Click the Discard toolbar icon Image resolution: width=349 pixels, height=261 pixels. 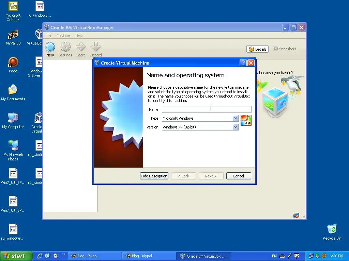click(x=96, y=49)
